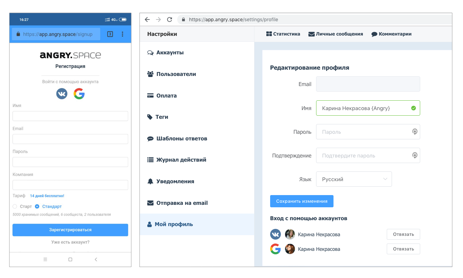This screenshot has width=463, height=278.
Task: Click Уже есть аккаунт? link
Action: tap(70, 242)
